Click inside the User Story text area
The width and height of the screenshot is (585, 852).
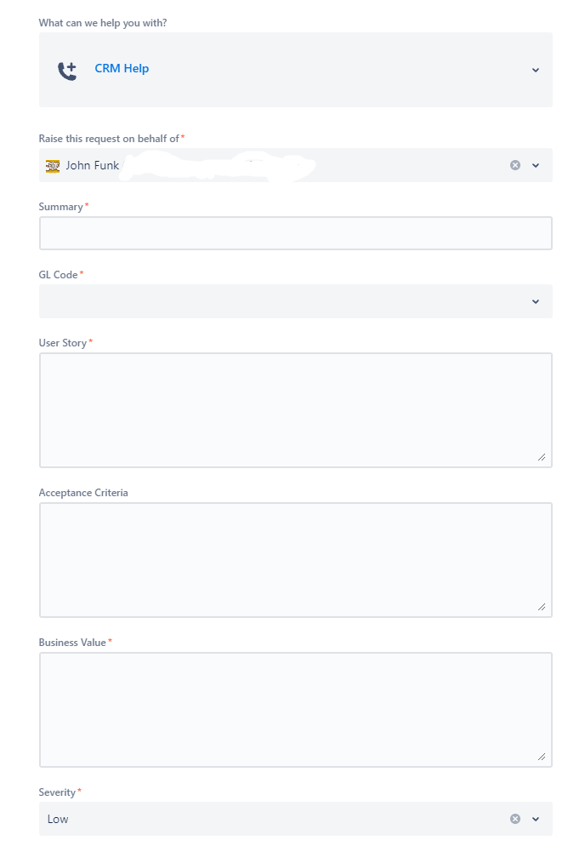tap(295, 409)
